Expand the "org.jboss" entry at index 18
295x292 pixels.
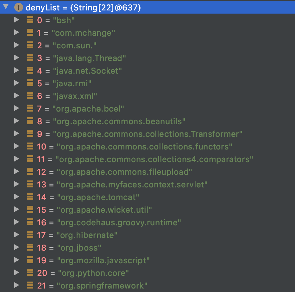pyautogui.click(x=16, y=247)
